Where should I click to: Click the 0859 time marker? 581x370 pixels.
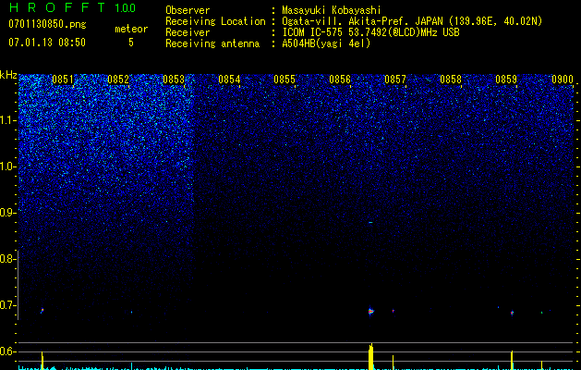point(506,80)
